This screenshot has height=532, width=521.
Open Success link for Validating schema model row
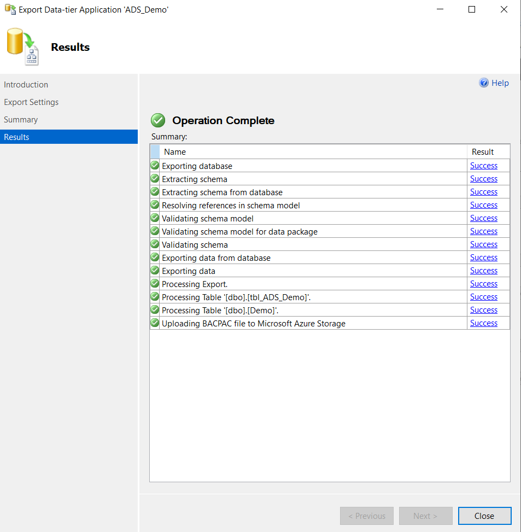click(484, 218)
